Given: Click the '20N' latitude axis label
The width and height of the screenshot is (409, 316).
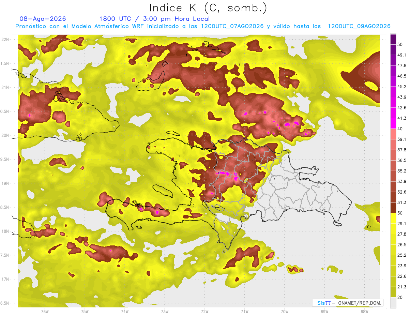Looking at the screenshot, I should click(5, 136).
